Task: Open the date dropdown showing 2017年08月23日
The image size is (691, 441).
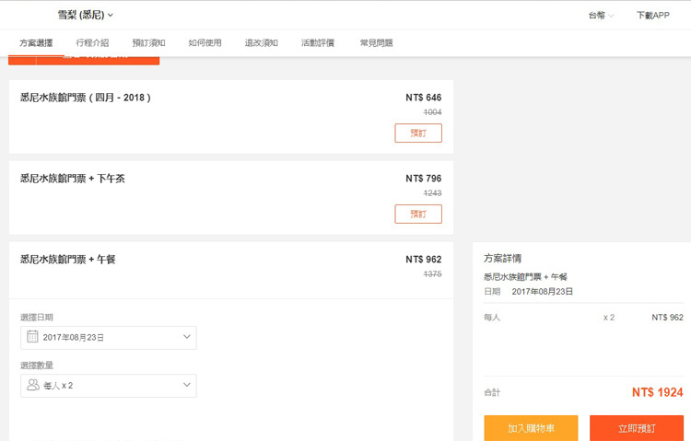Action: click(x=109, y=338)
